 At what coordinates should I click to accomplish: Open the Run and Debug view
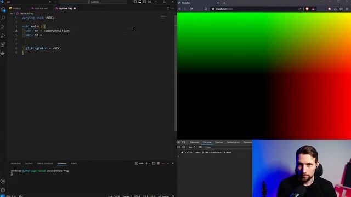(3, 36)
